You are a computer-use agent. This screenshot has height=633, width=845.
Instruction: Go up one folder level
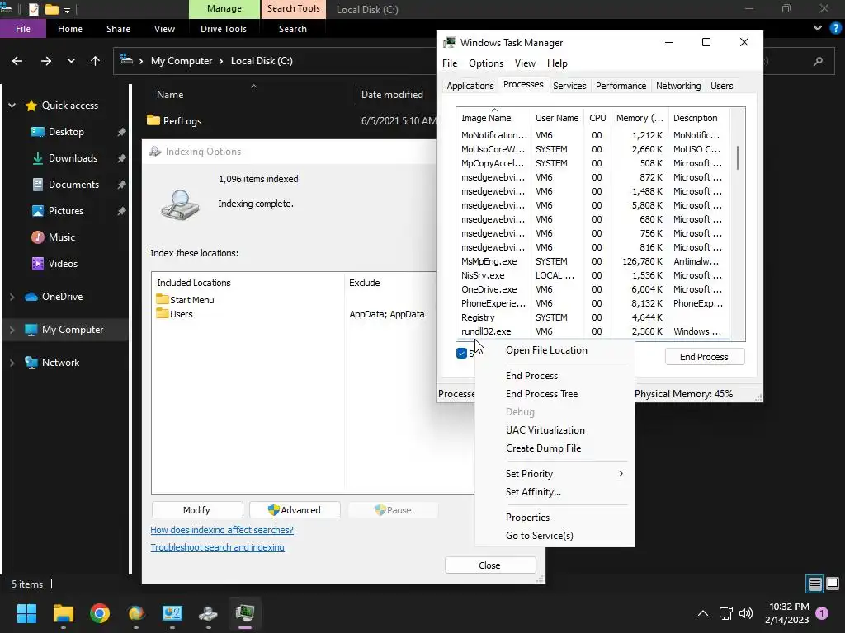point(96,61)
